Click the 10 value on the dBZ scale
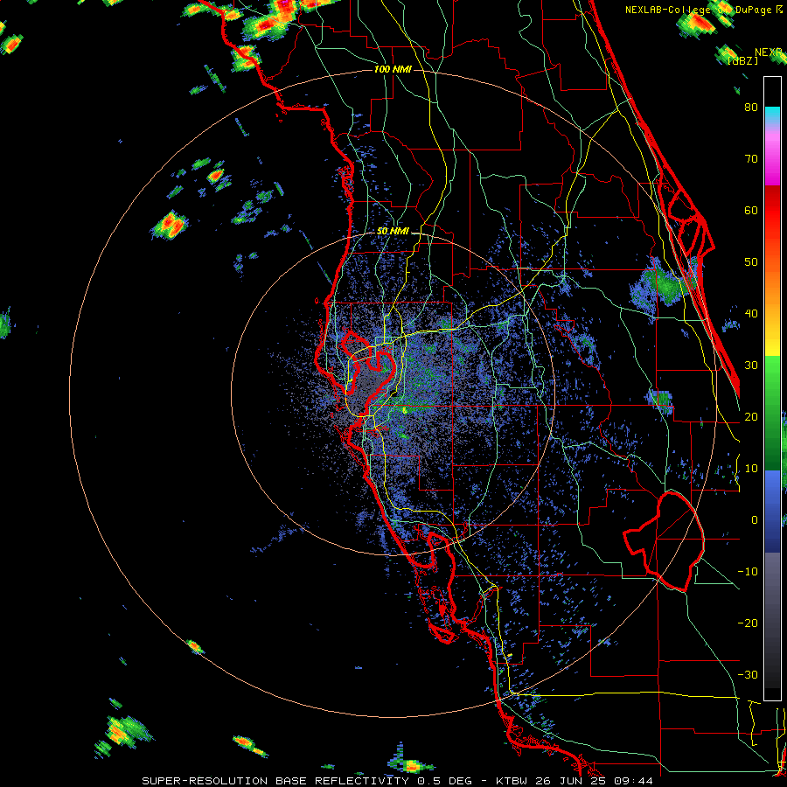787x787 pixels. (751, 469)
